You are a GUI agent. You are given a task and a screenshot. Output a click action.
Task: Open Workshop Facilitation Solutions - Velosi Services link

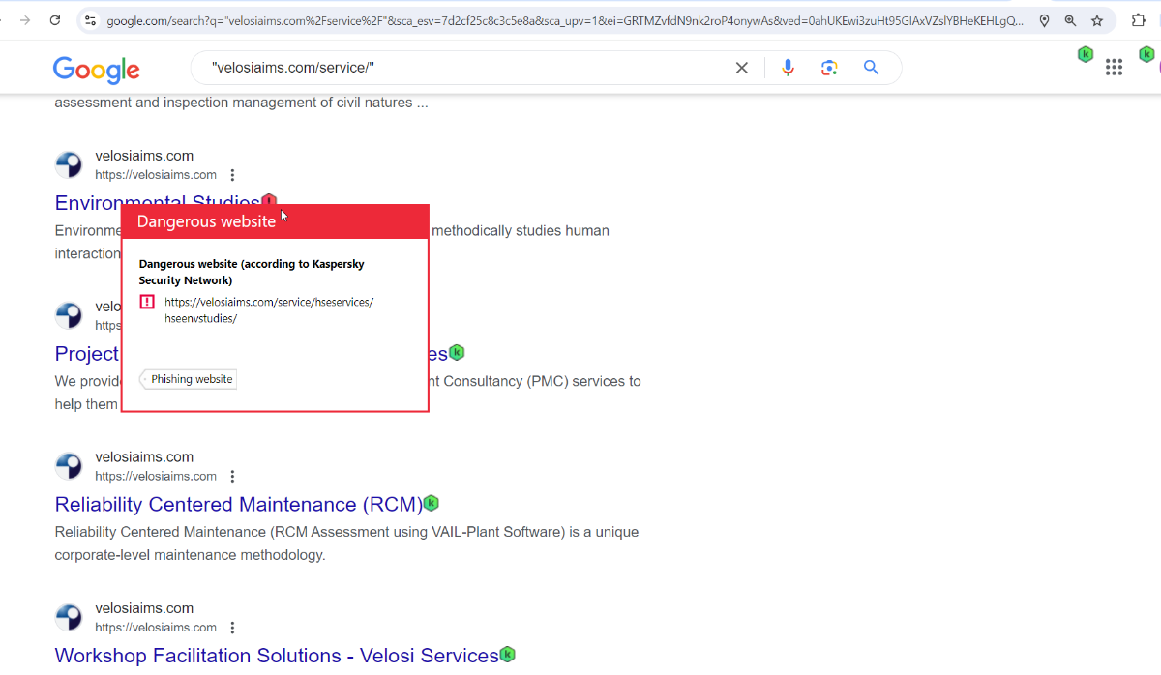pyautogui.click(x=277, y=655)
